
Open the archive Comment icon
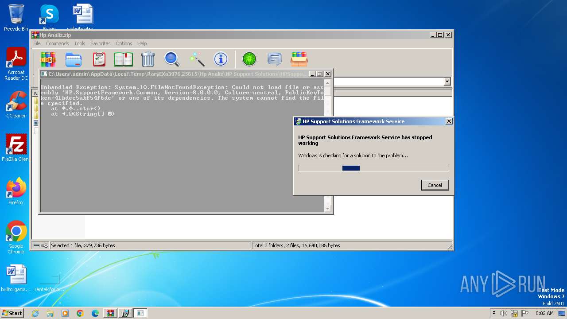[275, 59]
